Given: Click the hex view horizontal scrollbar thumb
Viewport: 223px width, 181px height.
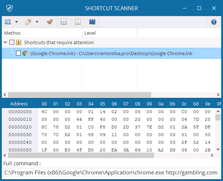Looking at the screenshot, I should [x=81, y=155].
